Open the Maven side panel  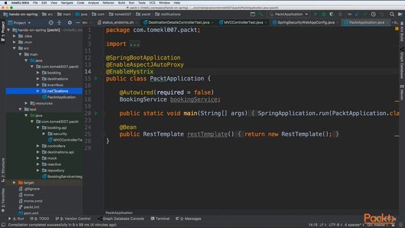(402, 92)
